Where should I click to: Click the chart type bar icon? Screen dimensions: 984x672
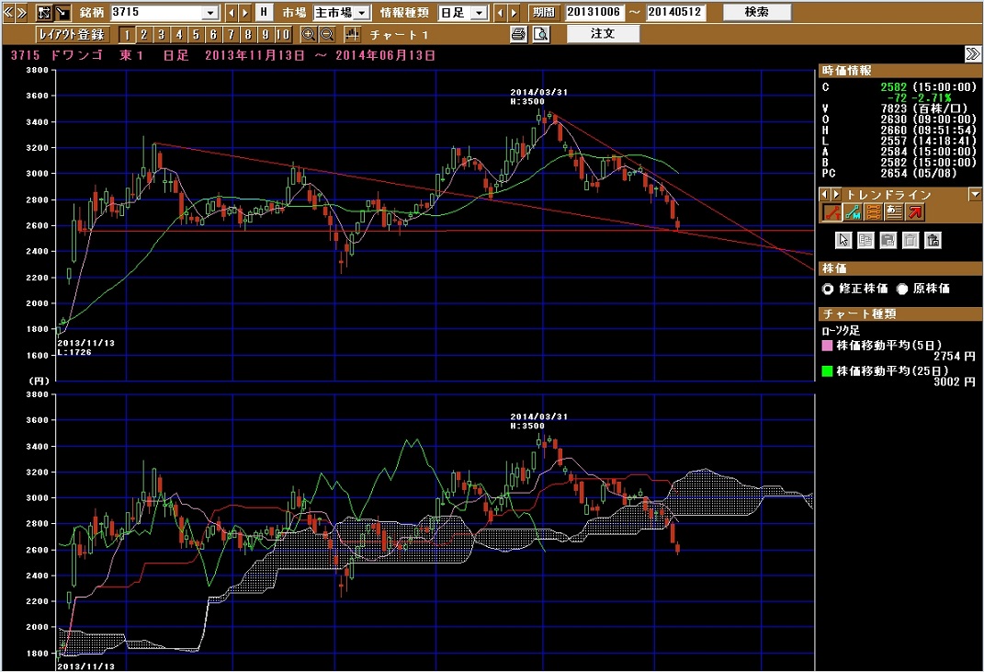click(352, 35)
